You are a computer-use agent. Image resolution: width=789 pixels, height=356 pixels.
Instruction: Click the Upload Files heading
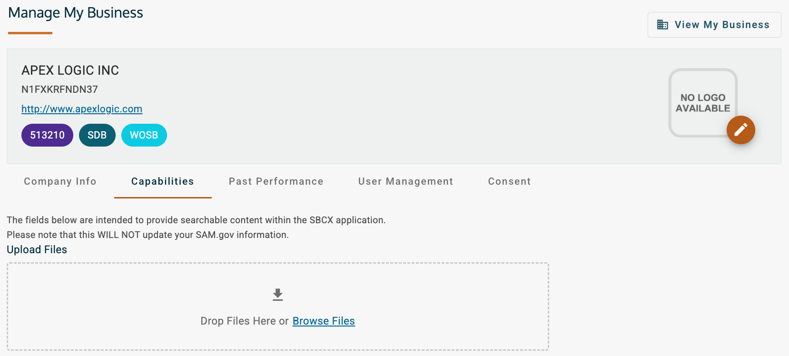coord(36,249)
